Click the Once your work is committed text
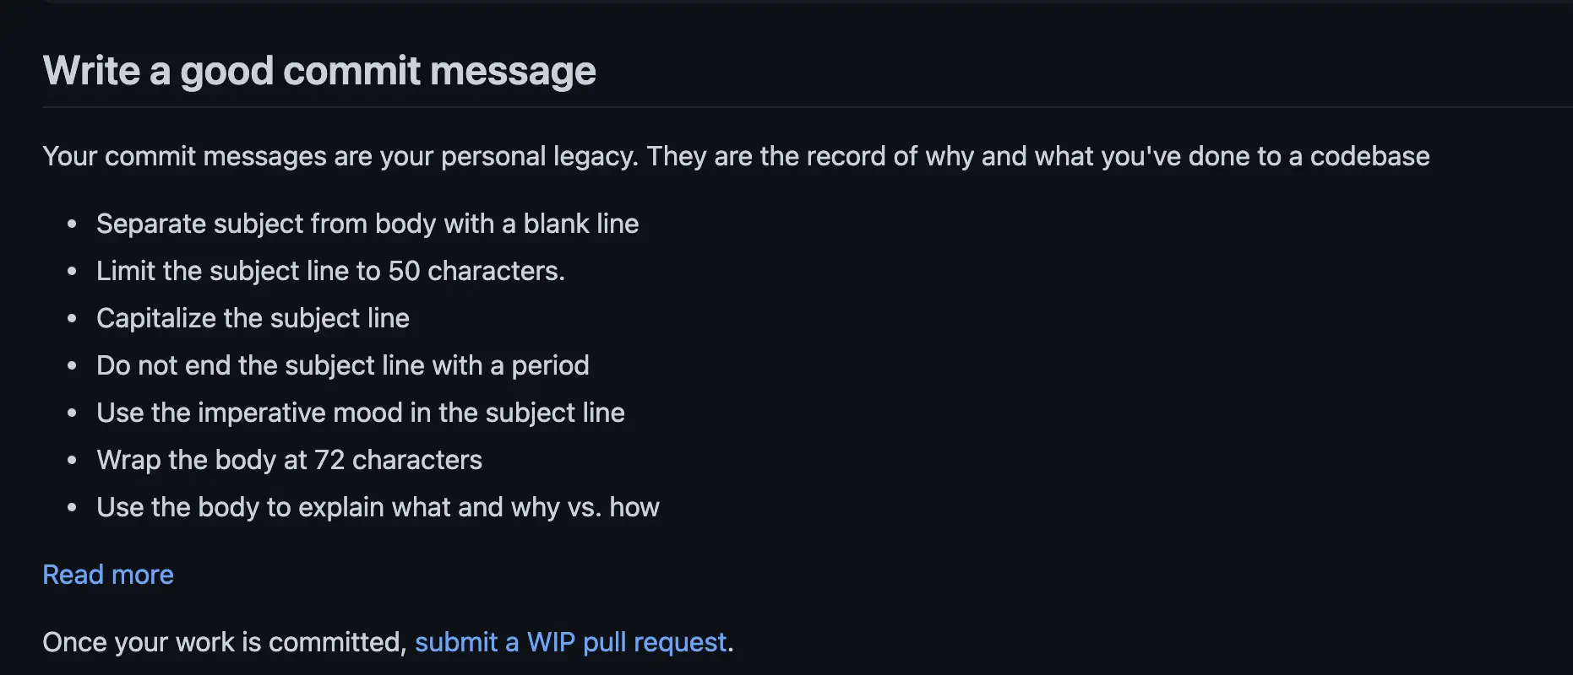The height and width of the screenshot is (675, 1573). point(226,642)
